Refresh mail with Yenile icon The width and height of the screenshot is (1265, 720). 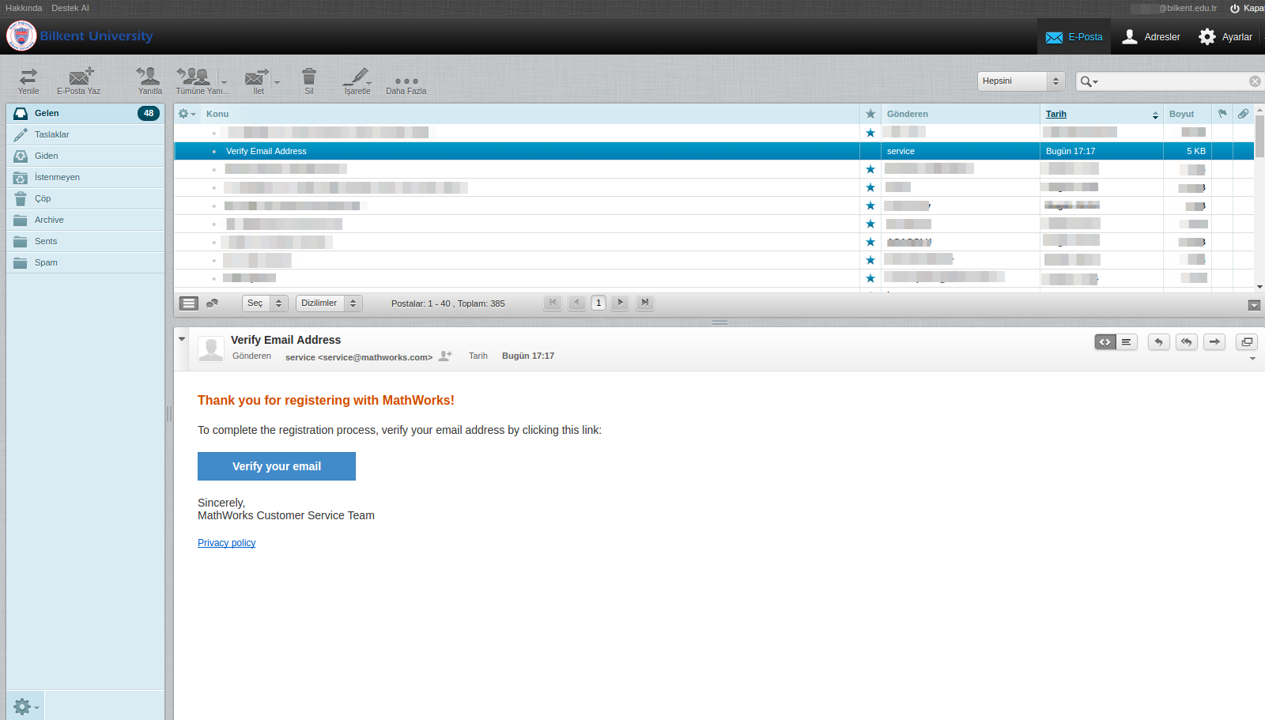click(x=28, y=81)
